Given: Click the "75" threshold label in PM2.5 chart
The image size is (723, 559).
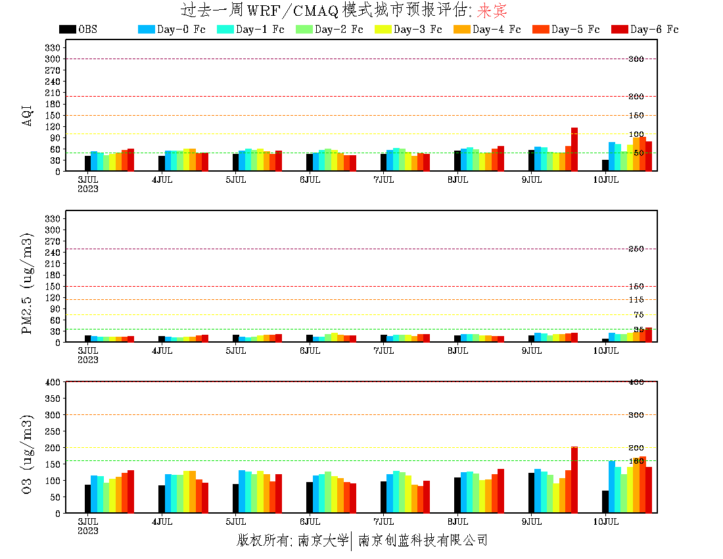Looking at the screenshot, I should [x=639, y=314].
